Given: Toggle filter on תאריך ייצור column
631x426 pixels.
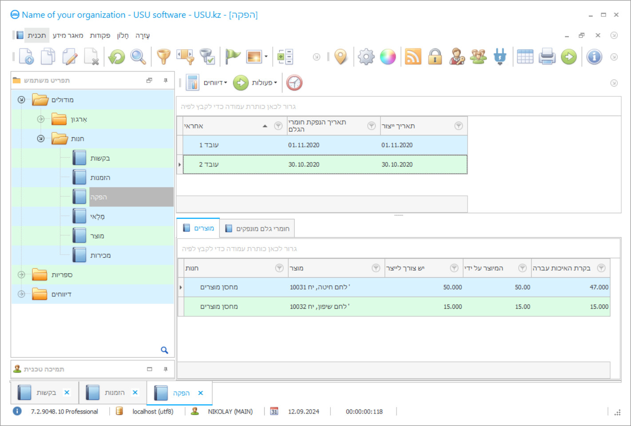Looking at the screenshot, I should (x=459, y=126).
